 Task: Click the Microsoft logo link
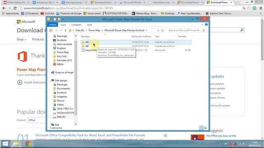coord(26,22)
